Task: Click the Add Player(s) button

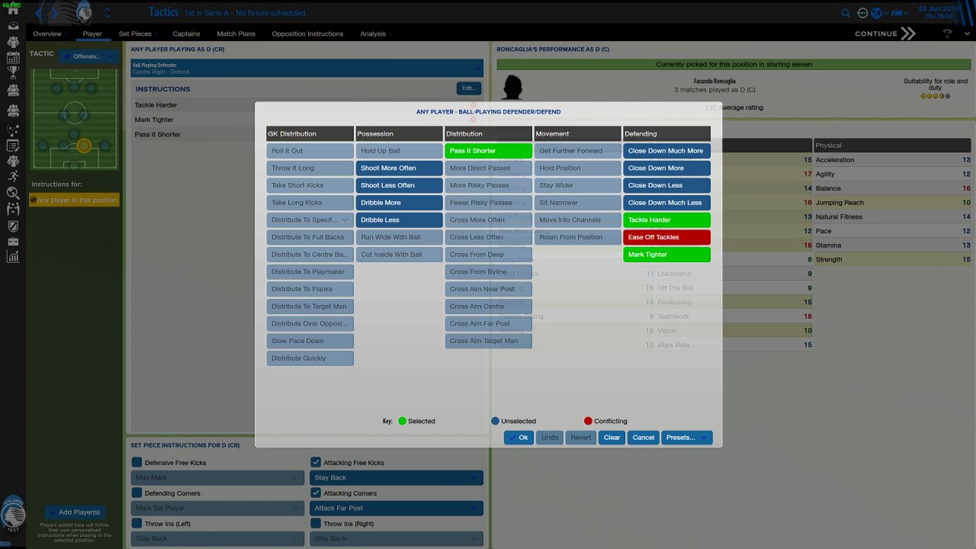Action: (73, 512)
